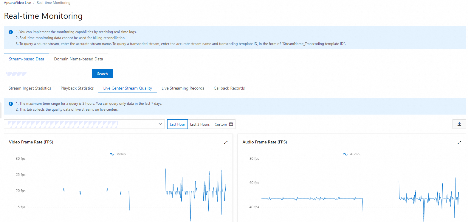Viewport: 468px width, 222px height.
Task: Switch to Stream-based Data tab
Action: 27,59
